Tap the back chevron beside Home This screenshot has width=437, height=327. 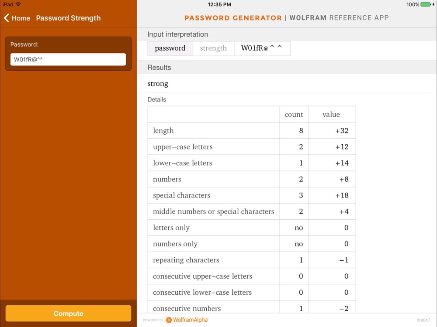pos(7,18)
